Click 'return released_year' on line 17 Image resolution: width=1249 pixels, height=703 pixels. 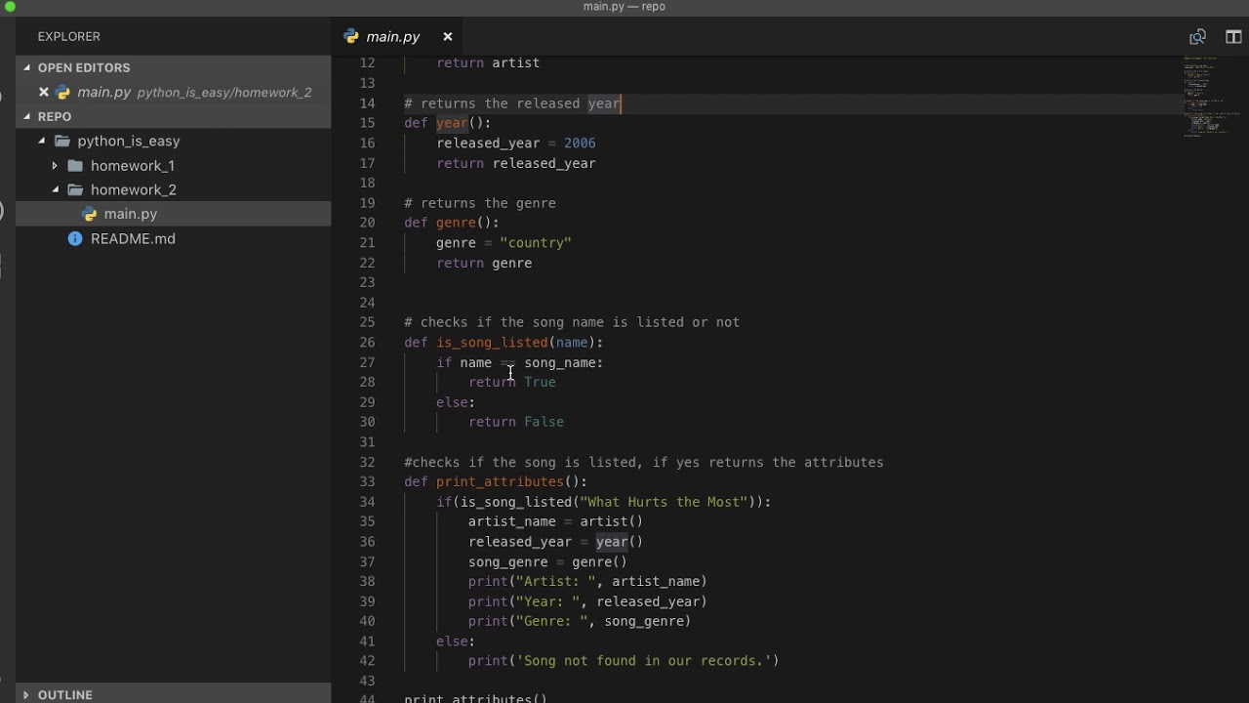(516, 163)
